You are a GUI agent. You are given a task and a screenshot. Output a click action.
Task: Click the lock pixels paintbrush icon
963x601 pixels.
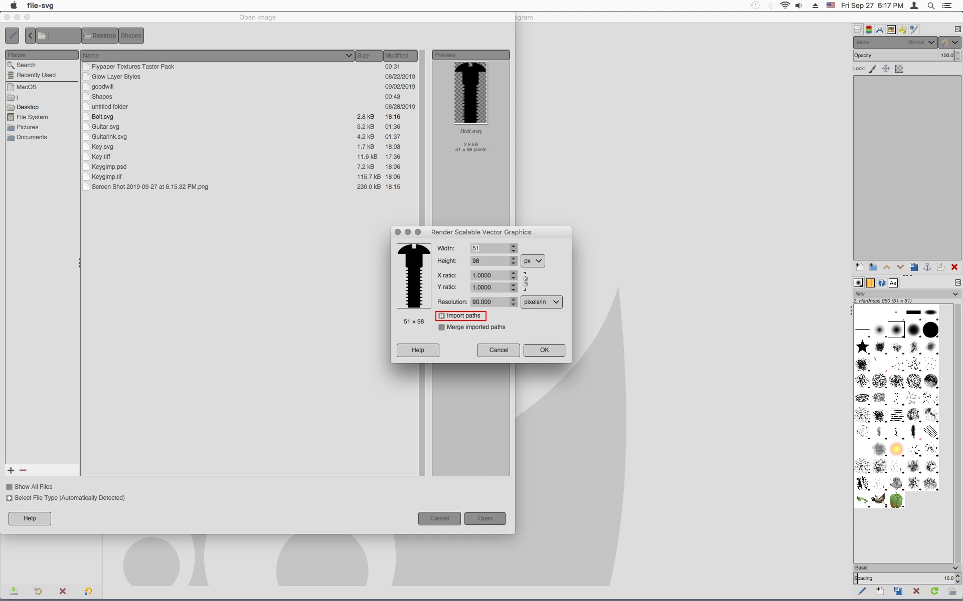[873, 69]
